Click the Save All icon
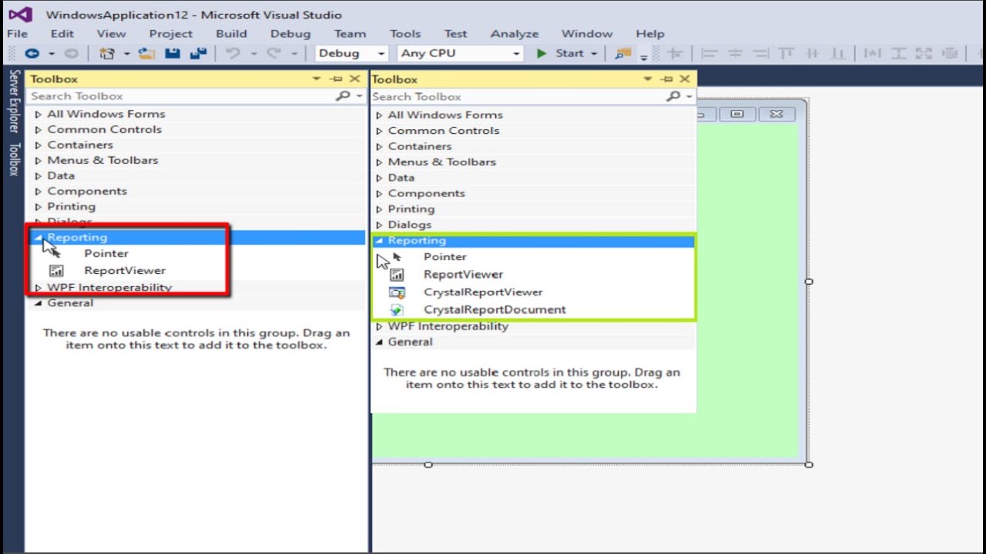986x554 pixels. point(198,53)
